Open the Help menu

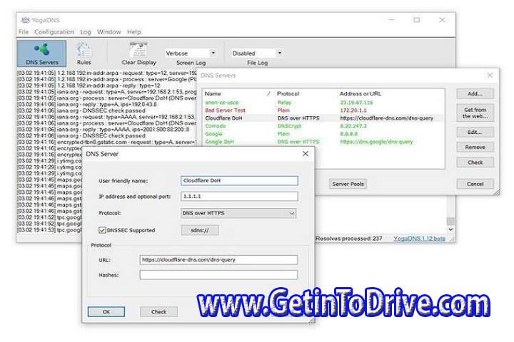pyautogui.click(x=133, y=32)
